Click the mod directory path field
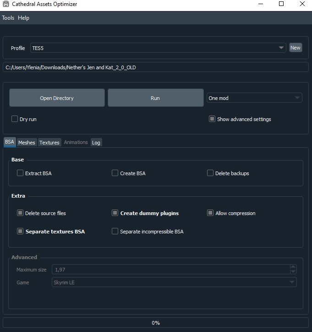The image size is (312, 332). click(x=156, y=67)
